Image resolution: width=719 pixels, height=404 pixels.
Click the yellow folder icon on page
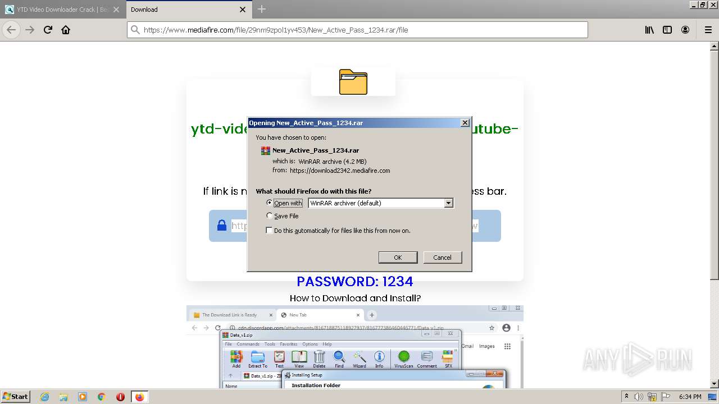(x=353, y=82)
